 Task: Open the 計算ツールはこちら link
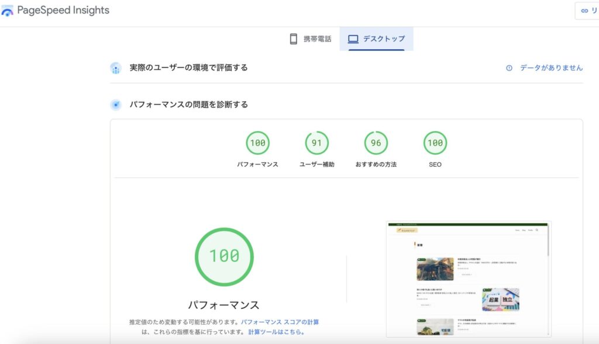(276, 332)
